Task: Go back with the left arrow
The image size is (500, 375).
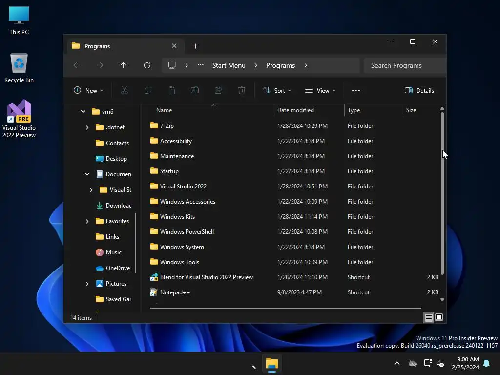Action: [x=77, y=65]
